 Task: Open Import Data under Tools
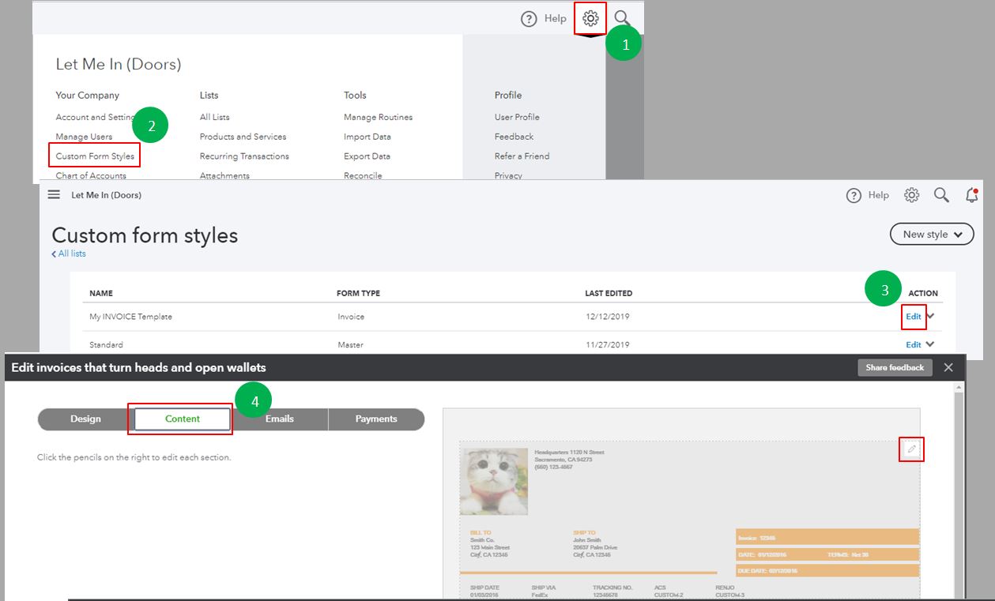pyautogui.click(x=367, y=137)
